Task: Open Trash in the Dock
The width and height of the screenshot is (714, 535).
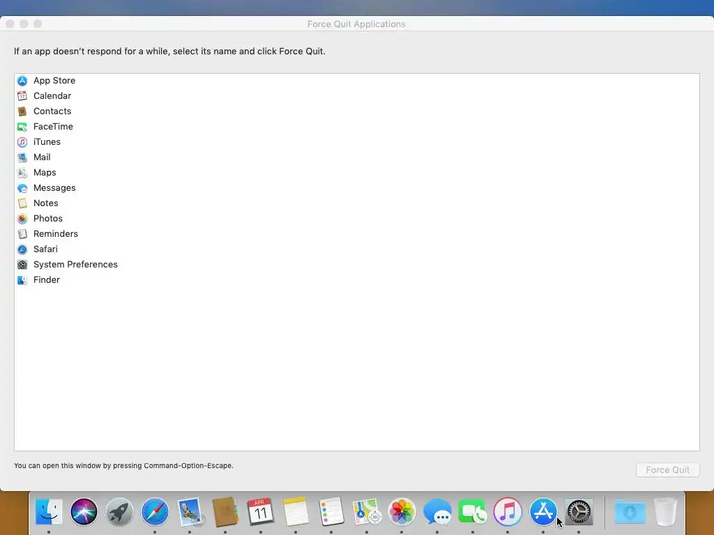Action: [665, 512]
